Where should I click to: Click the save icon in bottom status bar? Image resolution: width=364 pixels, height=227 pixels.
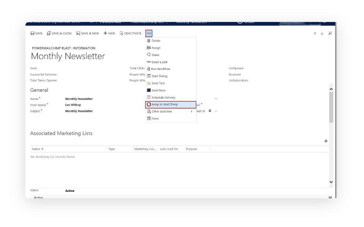[x=330, y=197]
